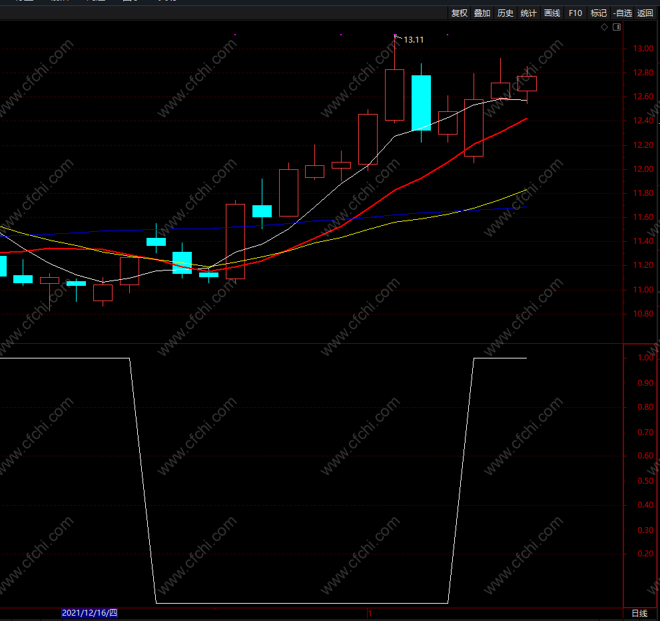Activate the 画线 drawing tool
The height and width of the screenshot is (621, 660).
tap(552, 13)
